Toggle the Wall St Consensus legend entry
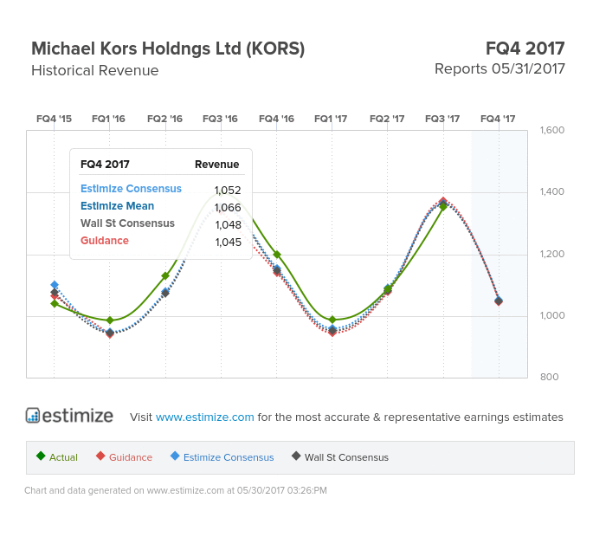This screenshot has height=537, width=593. 340,457
